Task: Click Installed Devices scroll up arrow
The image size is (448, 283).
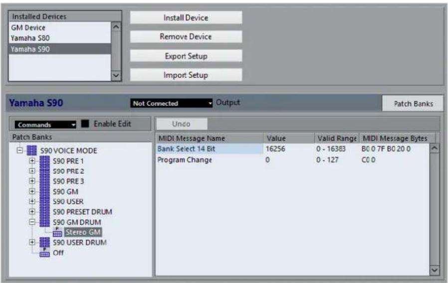Action: 116,27
